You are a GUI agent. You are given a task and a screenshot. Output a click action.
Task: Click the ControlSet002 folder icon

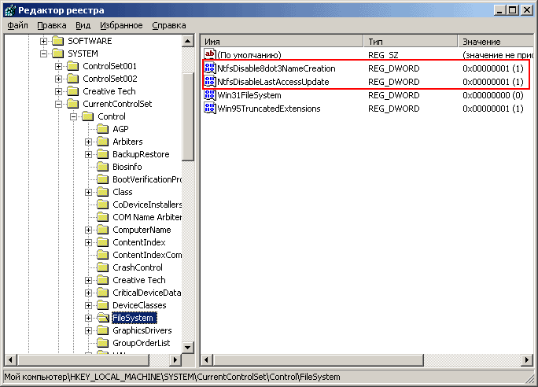[x=72, y=79]
